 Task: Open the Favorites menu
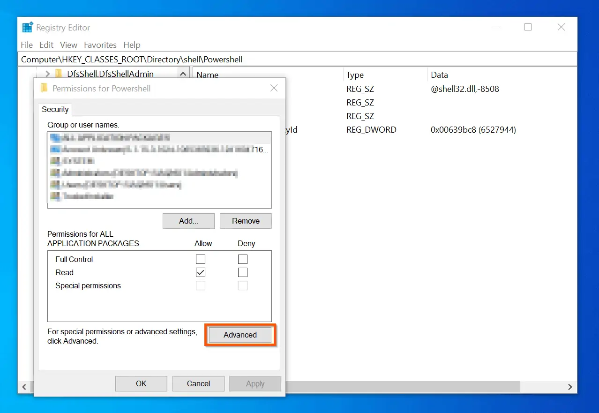click(100, 45)
